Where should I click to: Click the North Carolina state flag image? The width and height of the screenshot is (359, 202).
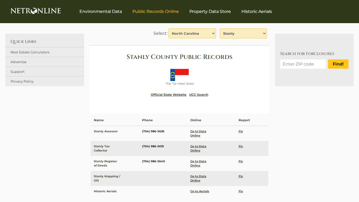(179, 75)
